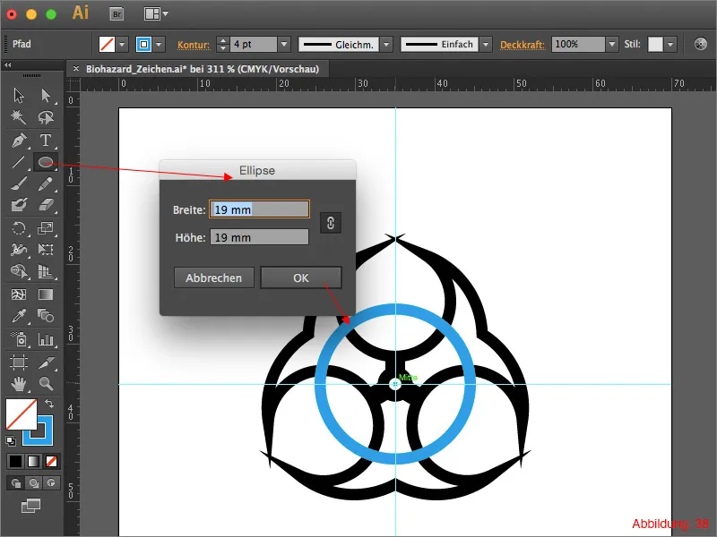Select the Rotate tool
The height and width of the screenshot is (537, 717).
19,227
